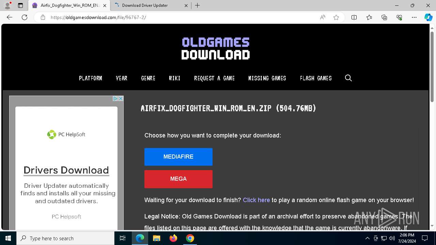The height and width of the screenshot is (245, 436).
Task: Open the tab actions menu icon
Action: (x=20, y=5)
